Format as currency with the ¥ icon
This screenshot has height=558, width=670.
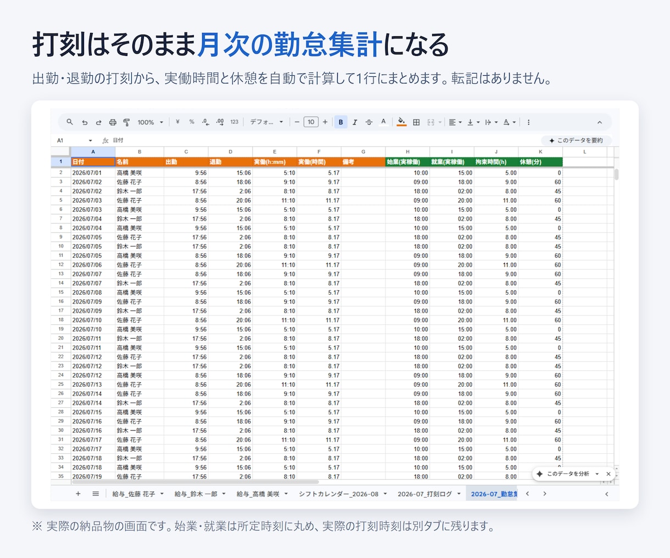click(177, 122)
